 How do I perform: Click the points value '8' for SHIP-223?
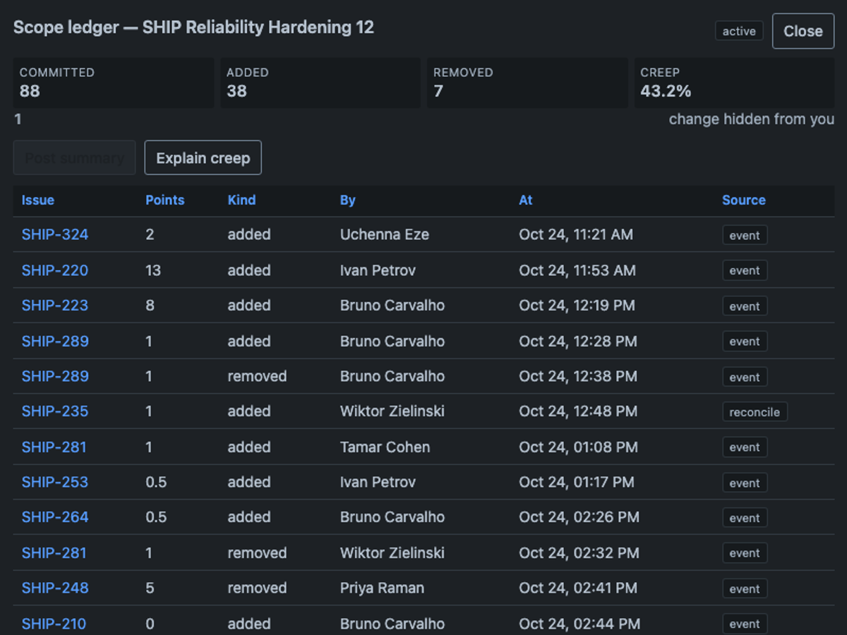[x=150, y=306]
